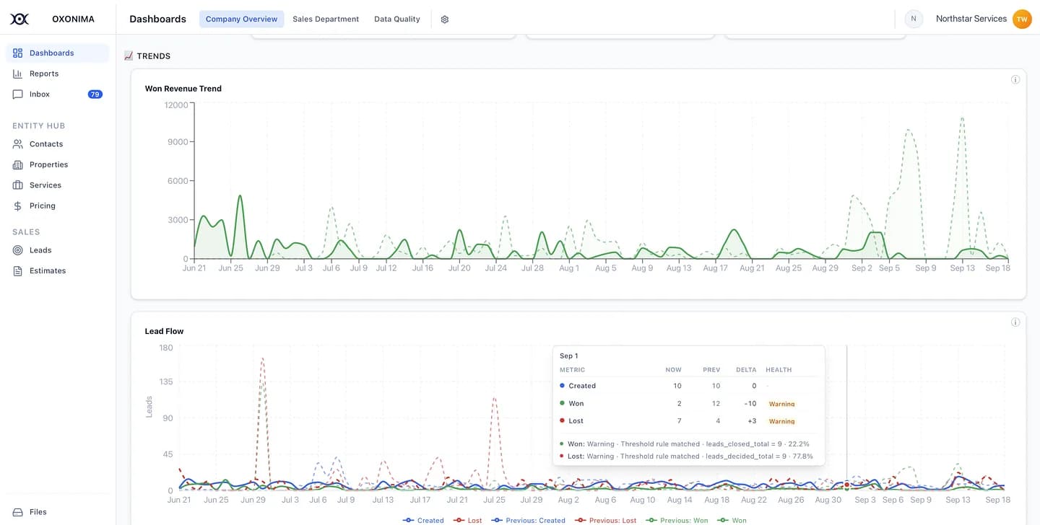
Task: Click the Lead Flow chart title
Action: pos(165,332)
